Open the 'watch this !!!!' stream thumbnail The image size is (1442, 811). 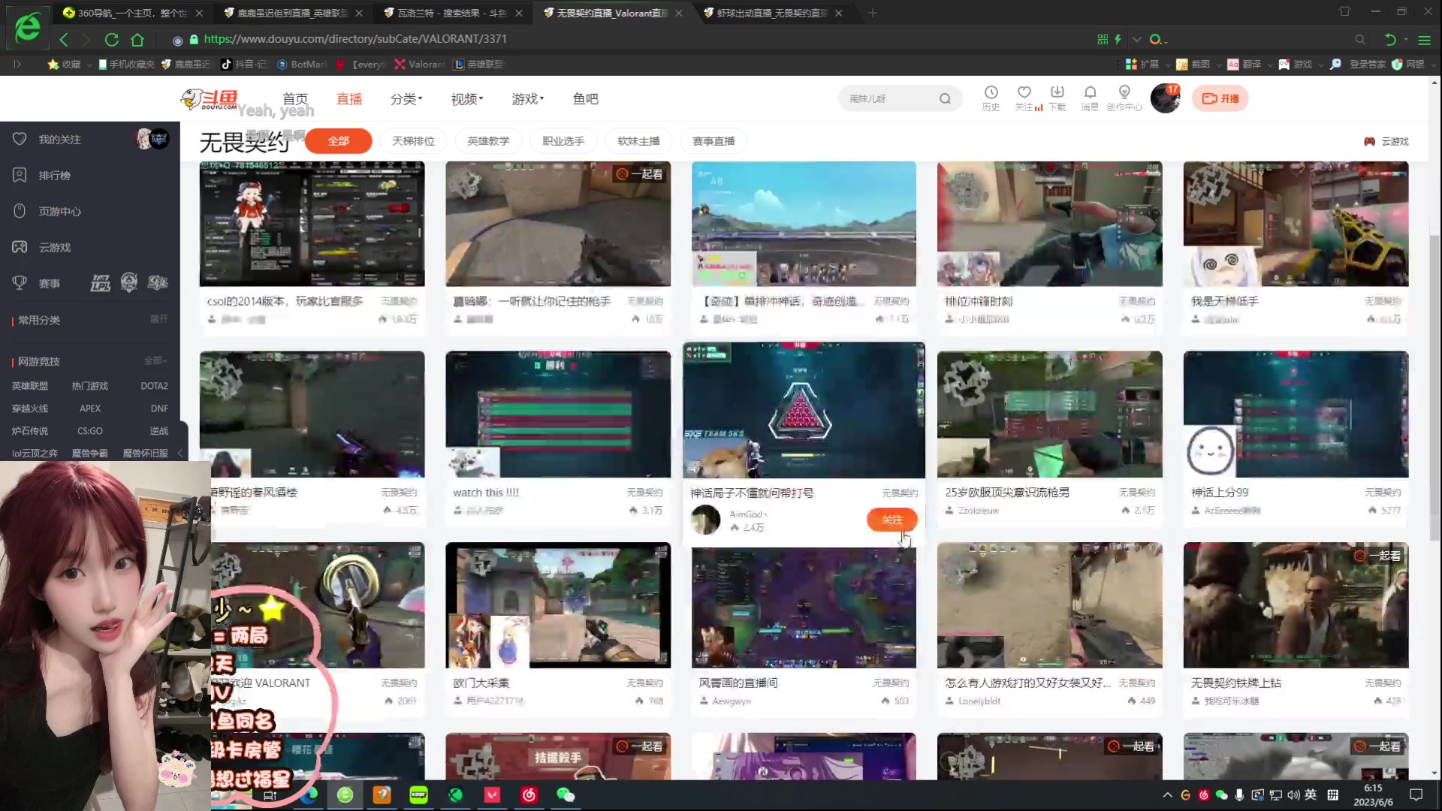coord(558,414)
